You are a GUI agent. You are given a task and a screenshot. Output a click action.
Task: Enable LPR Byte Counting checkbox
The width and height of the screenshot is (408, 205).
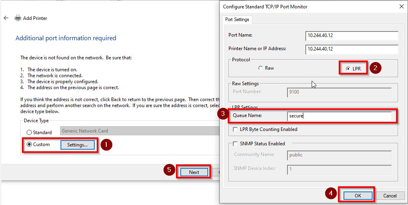(x=236, y=129)
